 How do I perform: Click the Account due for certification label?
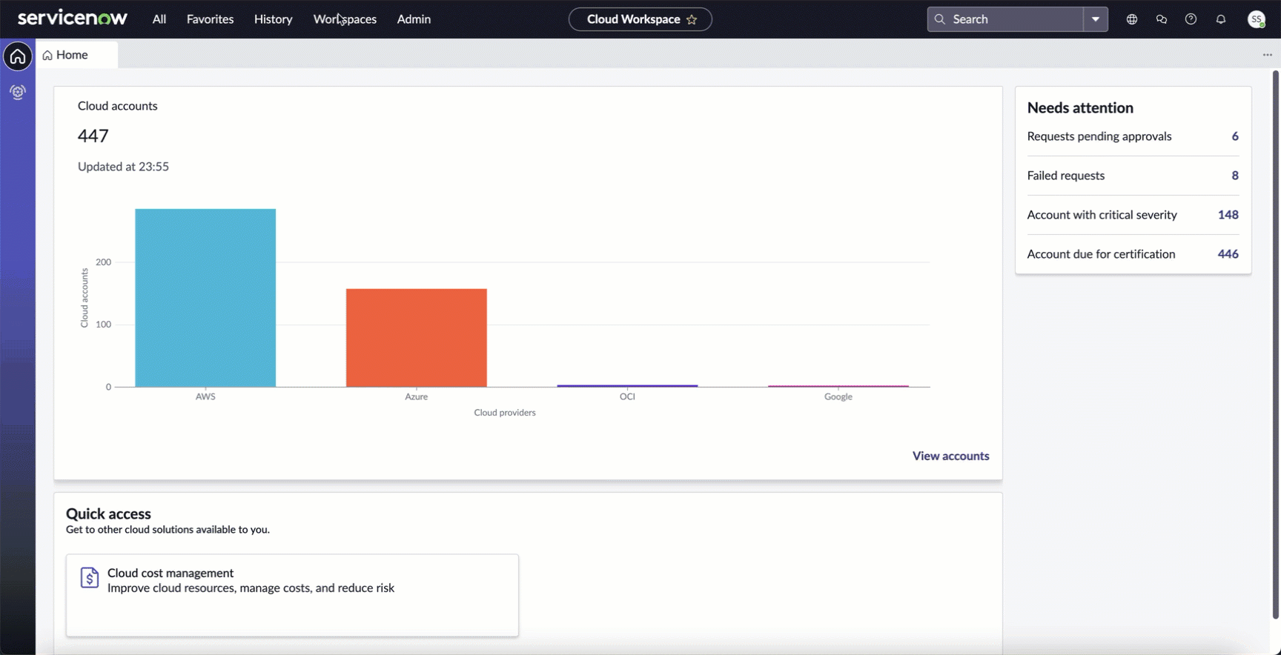(x=1101, y=254)
